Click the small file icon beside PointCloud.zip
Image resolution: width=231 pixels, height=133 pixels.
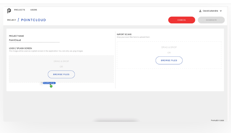pos(42,83)
